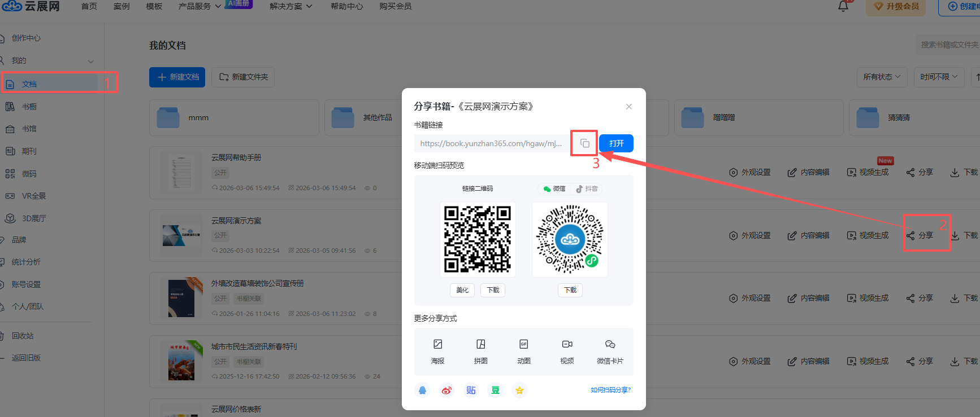The height and width of the screenshot is (417, 980).
Task: Click the blue 打开 button
Action: (616, 143)
